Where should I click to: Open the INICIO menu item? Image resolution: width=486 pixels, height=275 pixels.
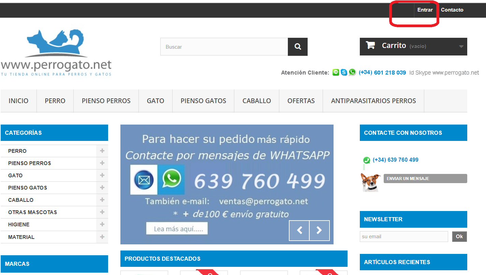18,101
